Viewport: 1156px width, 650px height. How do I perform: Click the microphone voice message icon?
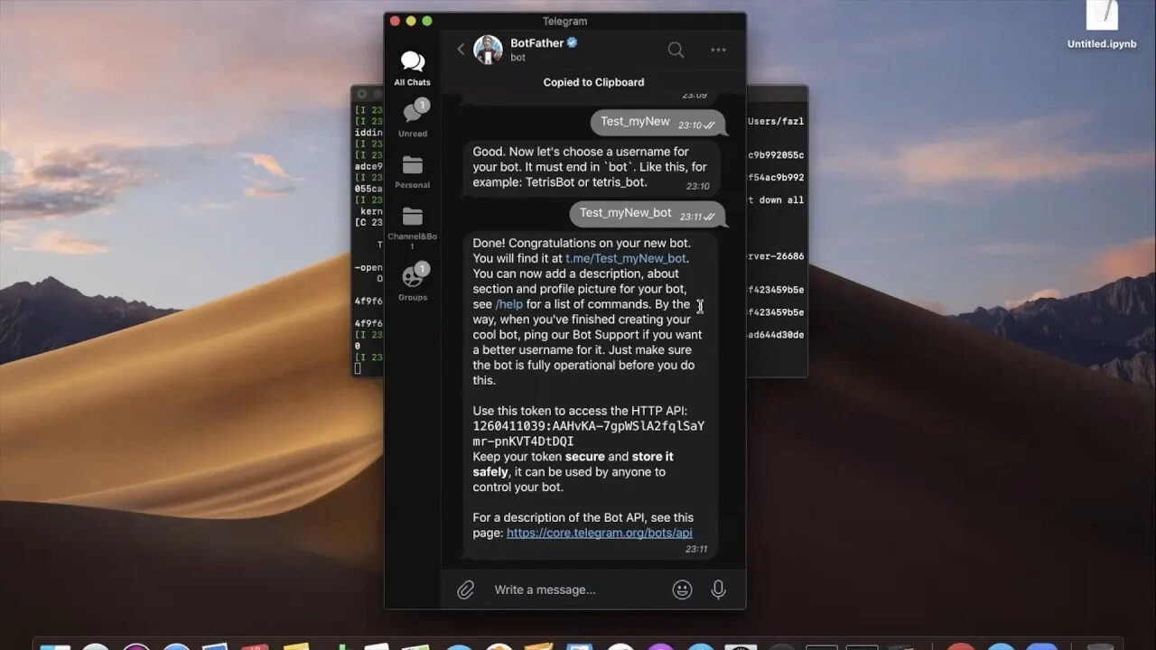[719, 590]
